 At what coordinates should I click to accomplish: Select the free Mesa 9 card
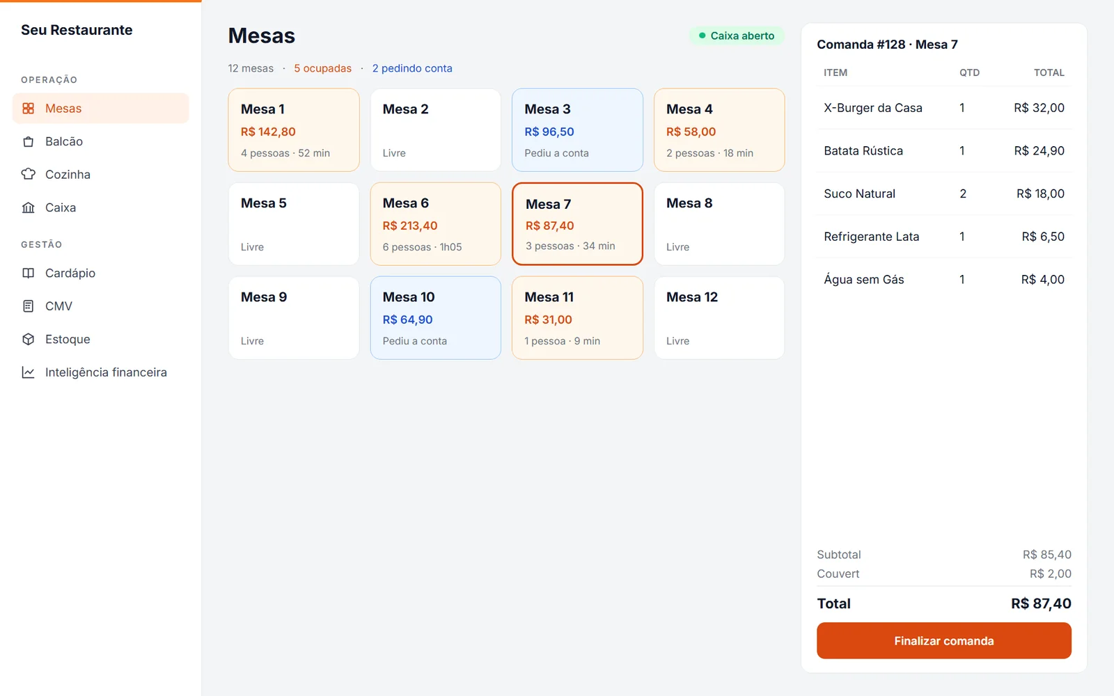point(294,317)
